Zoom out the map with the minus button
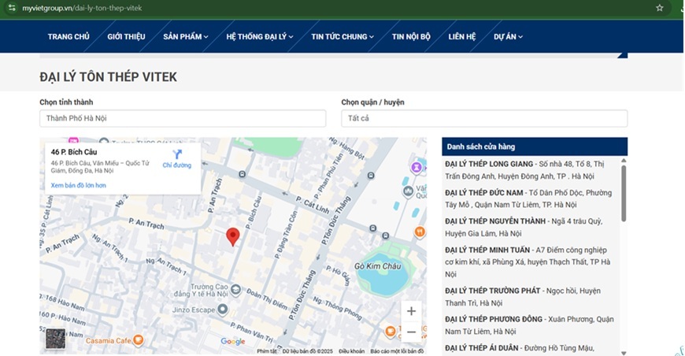 tap(411, 332)
